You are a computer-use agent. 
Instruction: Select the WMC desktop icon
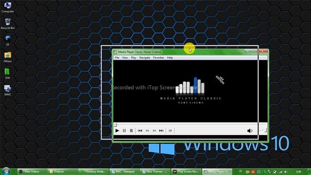point(8,90)
